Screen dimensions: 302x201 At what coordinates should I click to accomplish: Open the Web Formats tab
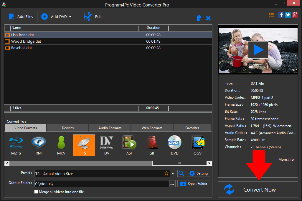tap(152, 128)
